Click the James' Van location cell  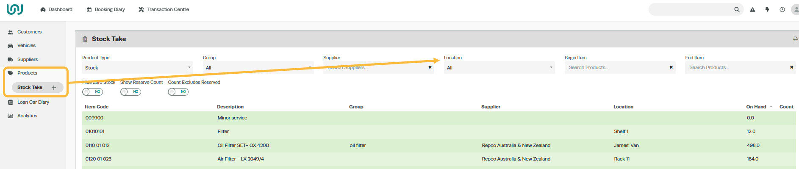coord(626,145)
